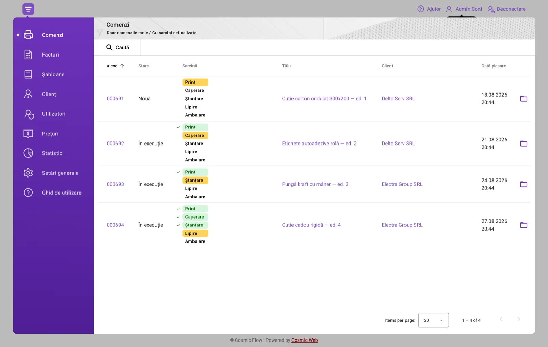Viewport: 548px width, 347px height.
Task: Open title Etichete autoadezive rolă — ed. 2
Action: tap(319, 144)
